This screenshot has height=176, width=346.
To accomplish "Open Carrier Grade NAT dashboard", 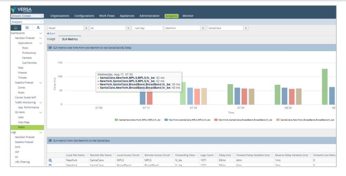I will [x=26, y=97].
